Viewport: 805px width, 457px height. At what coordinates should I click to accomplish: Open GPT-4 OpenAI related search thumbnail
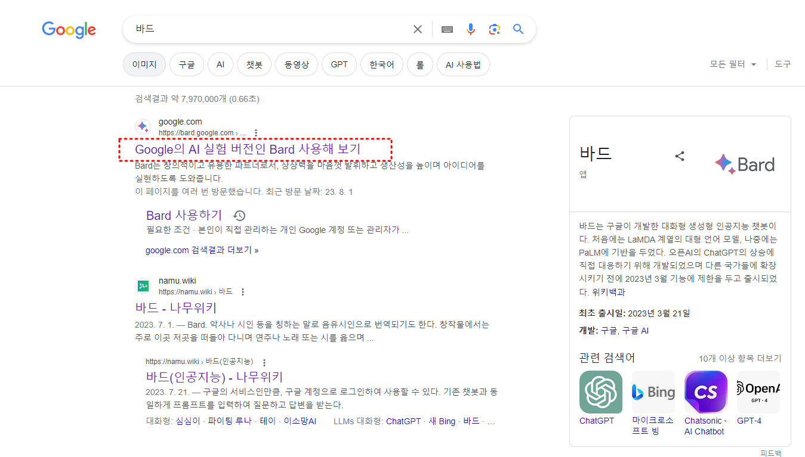click(x=758, y=392)
